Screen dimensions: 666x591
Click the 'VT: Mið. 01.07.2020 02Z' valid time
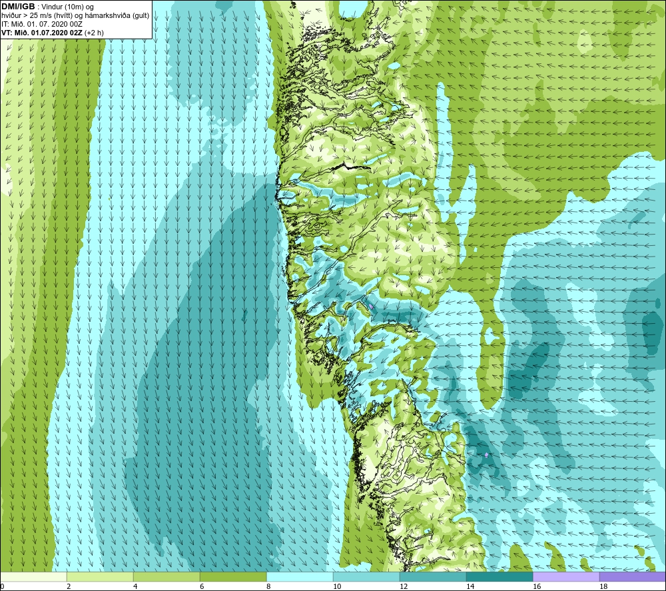click(x=42, y=33)
